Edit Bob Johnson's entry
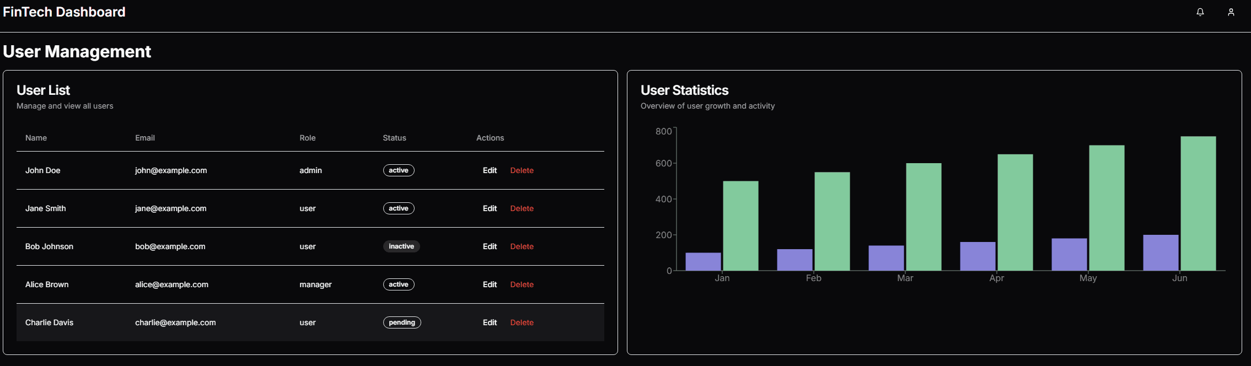Screen dimensions: 1251x366 coord(490,246)
